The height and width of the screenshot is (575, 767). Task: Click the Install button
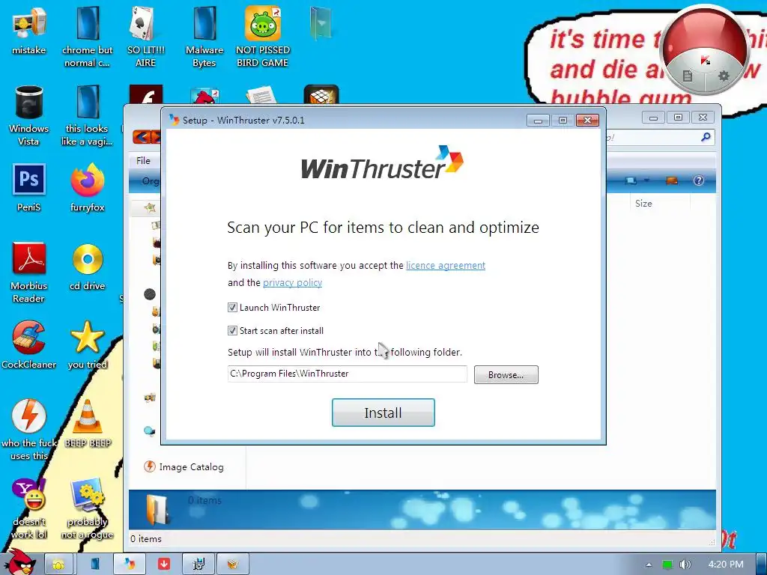click(383, 413)
